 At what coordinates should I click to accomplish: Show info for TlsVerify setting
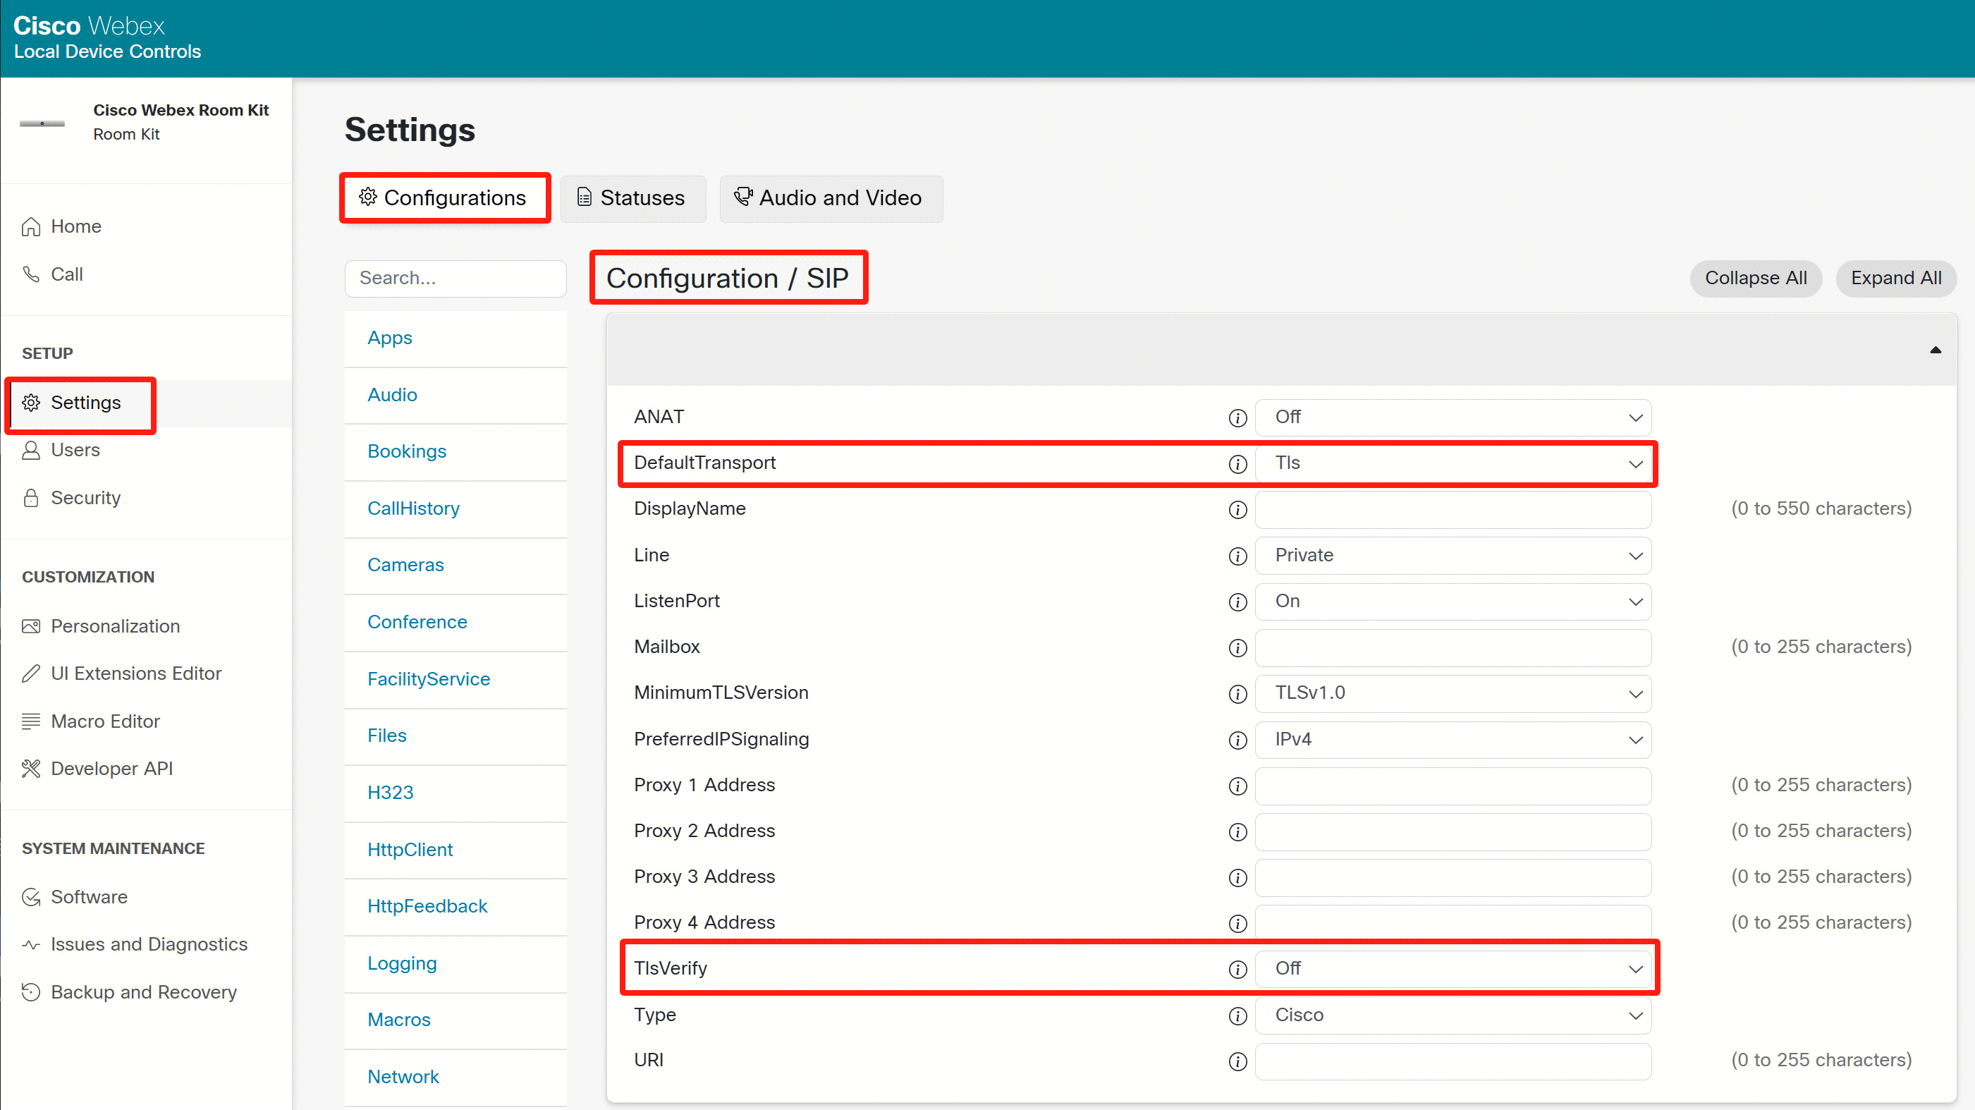pos(1237,969)
